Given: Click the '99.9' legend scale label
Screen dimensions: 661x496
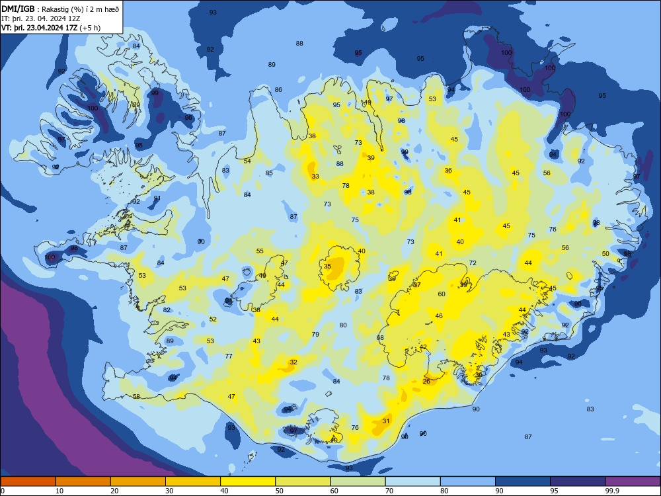Looking at the screenshot, I should [612, 491].
